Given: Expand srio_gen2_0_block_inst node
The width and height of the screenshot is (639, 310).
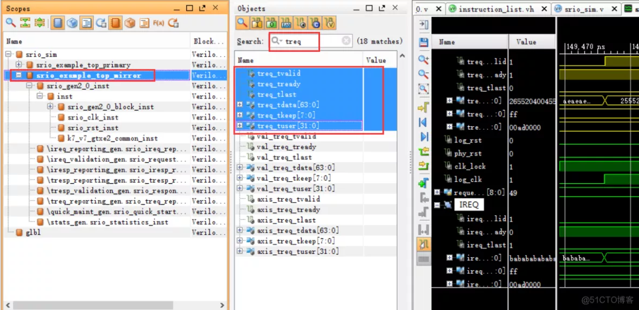Looking at the screenshot, I should pyautogui.click(x=50, y=107).
